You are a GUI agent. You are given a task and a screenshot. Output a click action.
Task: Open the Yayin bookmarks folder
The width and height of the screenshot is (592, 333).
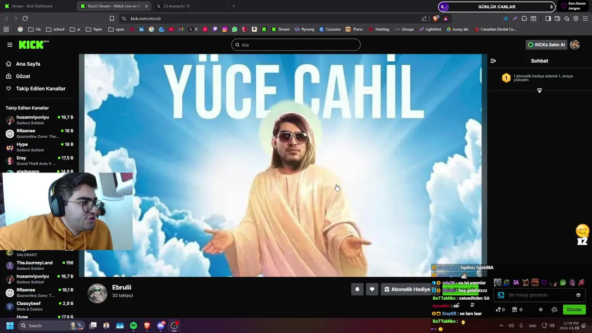tap(94, 29)
